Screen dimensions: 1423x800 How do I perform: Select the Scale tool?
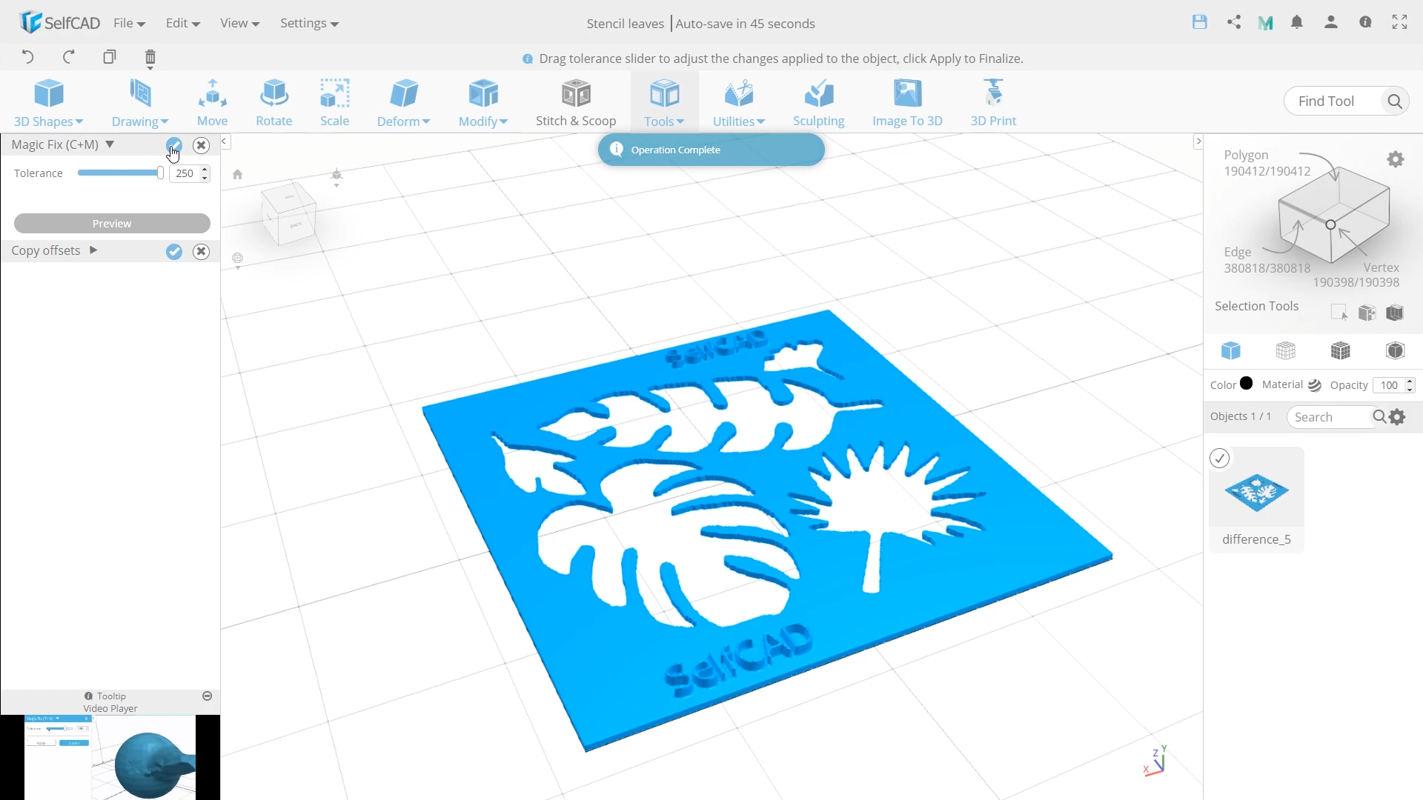tap(335, 102)
